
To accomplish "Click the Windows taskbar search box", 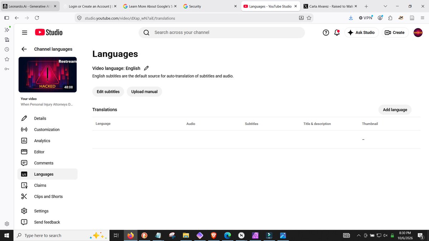I will (x=61, y=235).
